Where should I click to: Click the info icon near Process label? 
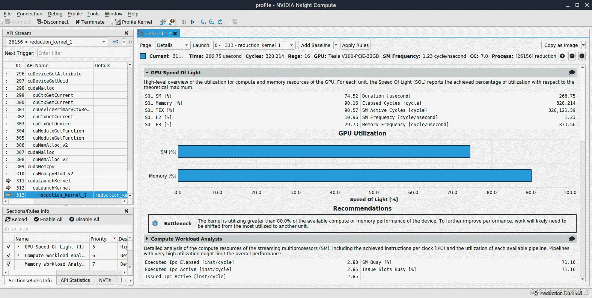(x=582, y=56)
